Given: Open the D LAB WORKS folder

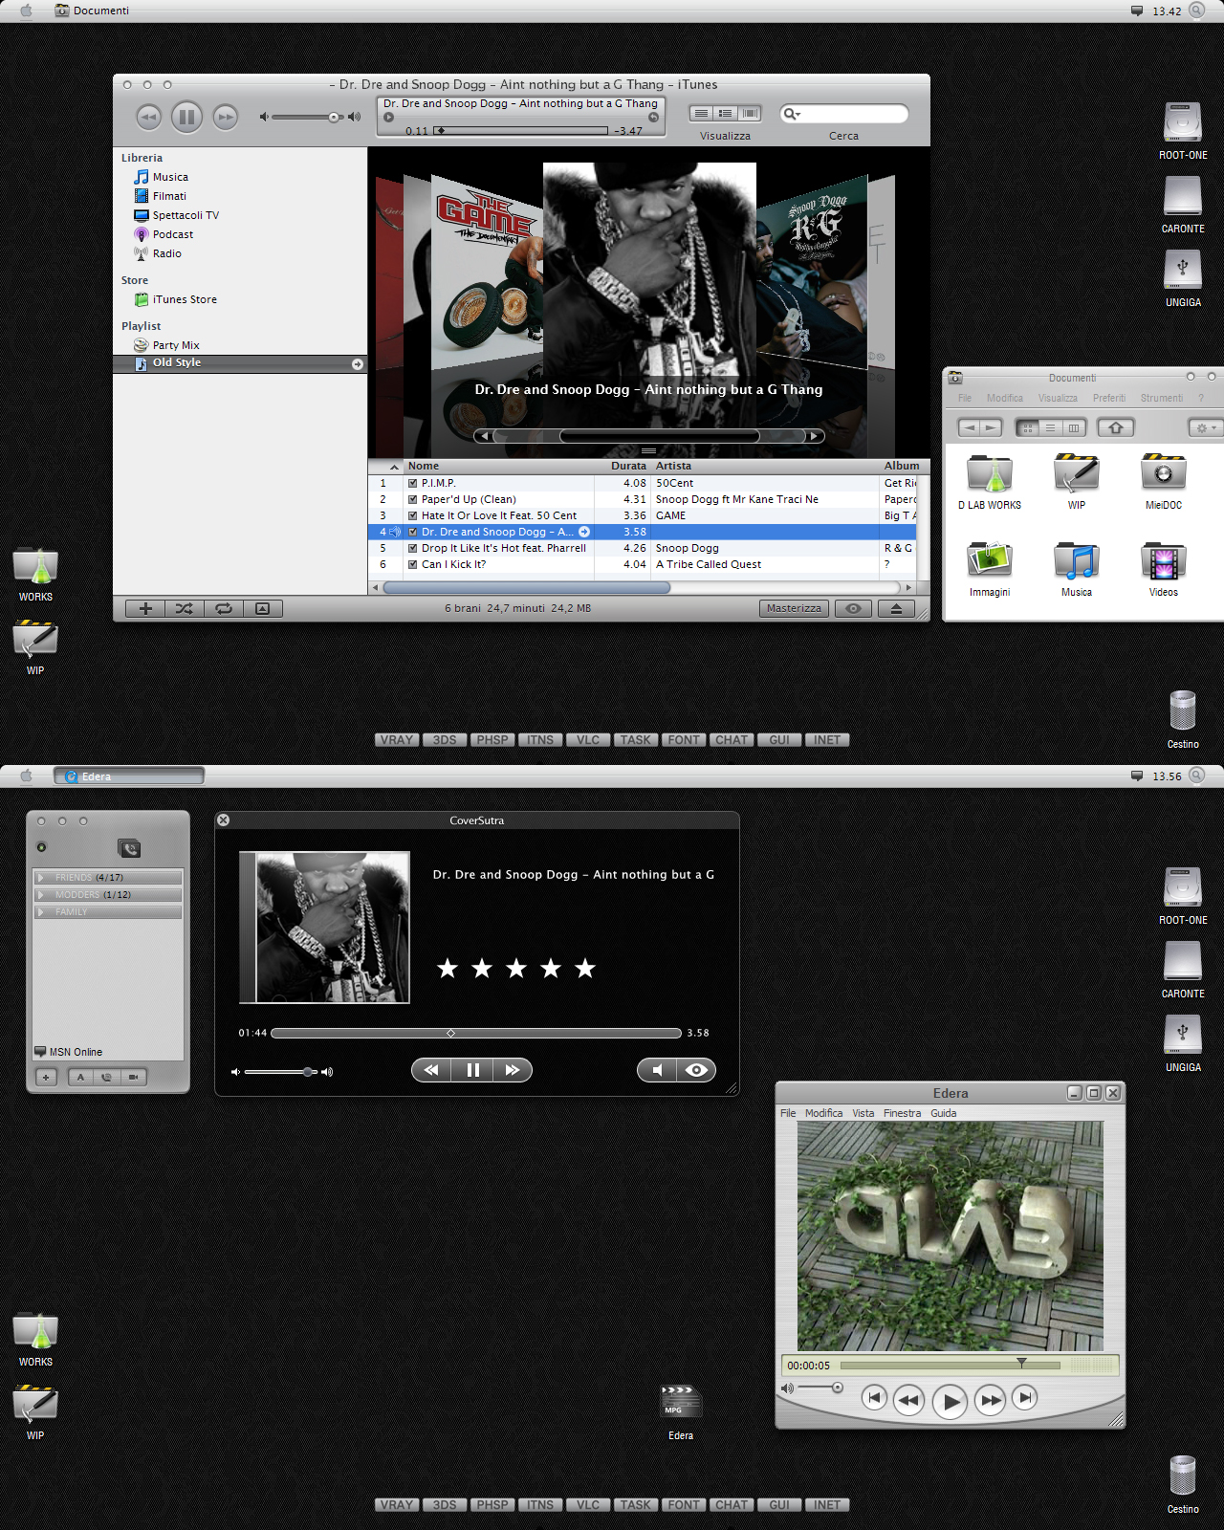Looking at the screenshot, I should click(990, 482).
